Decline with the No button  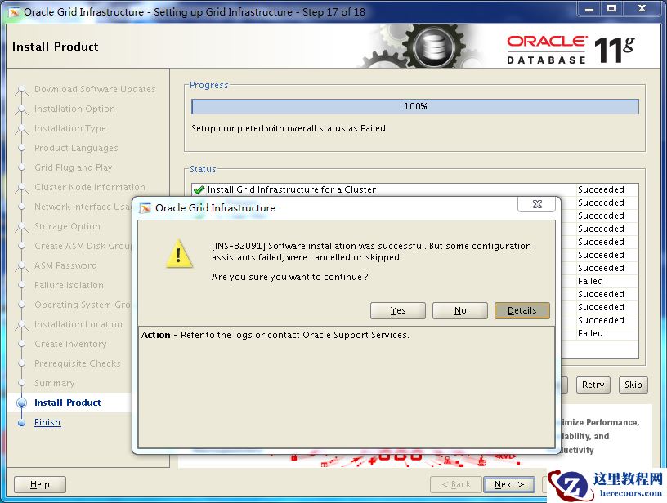point(460,310)
